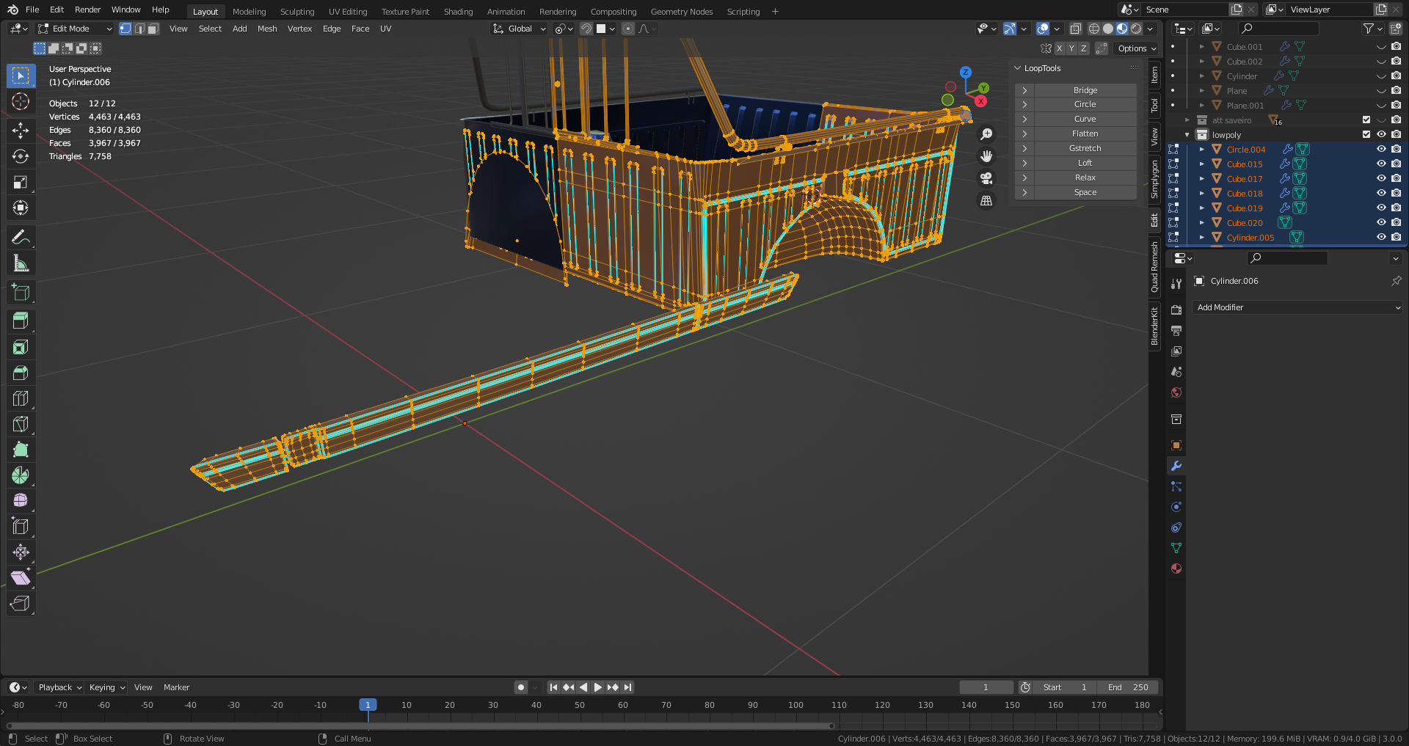1409x746 pixels.
Task: Switch to face select mode
Action: pos(153,29)
